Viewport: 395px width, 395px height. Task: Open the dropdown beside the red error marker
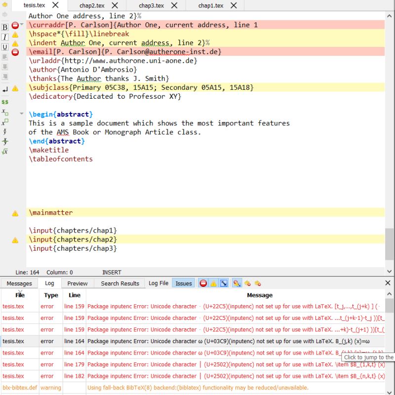pyautogui.click(x=22, y=24)
